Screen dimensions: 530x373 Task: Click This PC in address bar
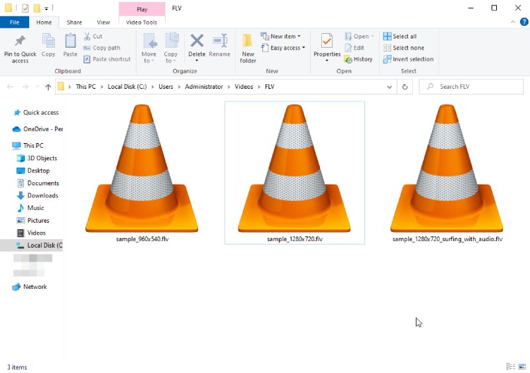click(x=85, y=87)
